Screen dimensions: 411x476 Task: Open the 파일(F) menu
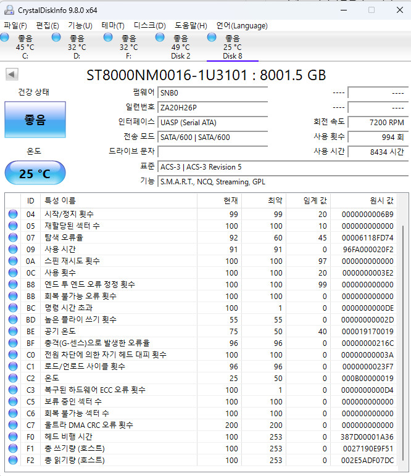(x=15, y=26)
